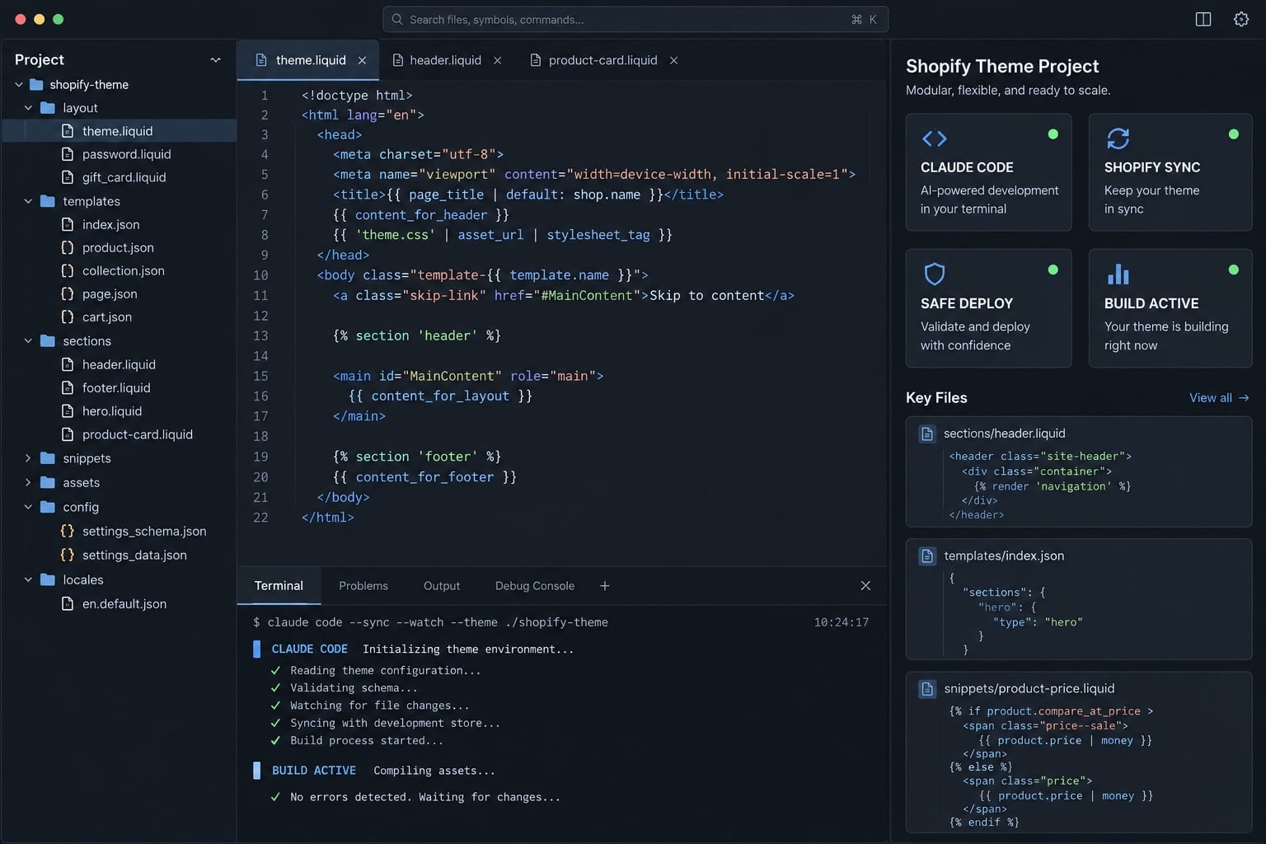Select product.json in templates
Screen dimensions: 1266x844
120,247
